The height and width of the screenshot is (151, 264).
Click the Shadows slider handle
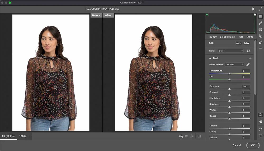pos(229,107)
